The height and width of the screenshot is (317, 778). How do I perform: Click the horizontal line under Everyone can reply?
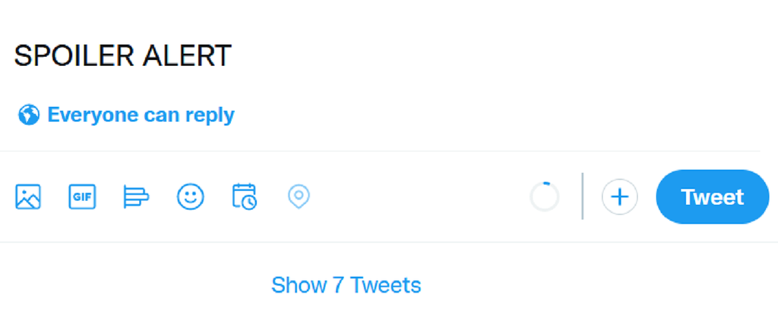click(380, 151)
